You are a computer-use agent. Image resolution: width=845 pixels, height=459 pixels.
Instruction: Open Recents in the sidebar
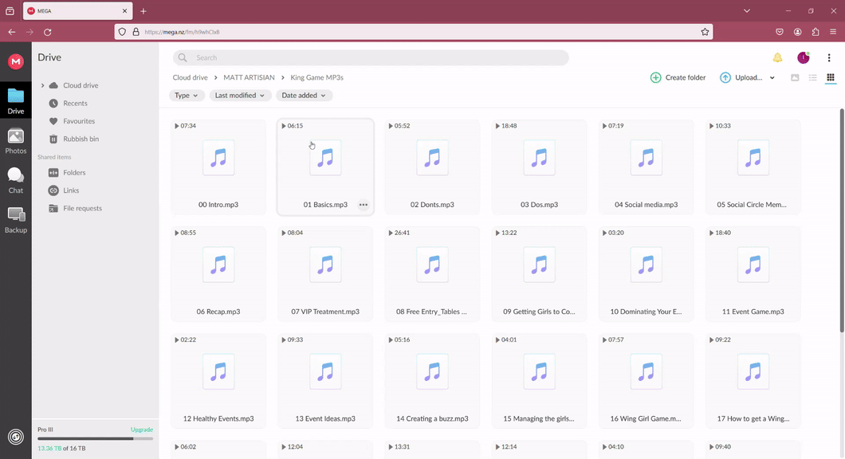75,104
